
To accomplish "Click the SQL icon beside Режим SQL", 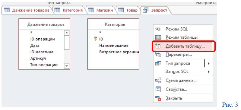I will [158, 29].
